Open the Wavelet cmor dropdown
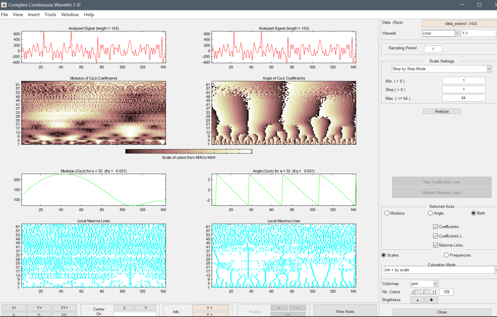Screen dimensions: 497x317 pyautogui.click(x=457, y=34)
